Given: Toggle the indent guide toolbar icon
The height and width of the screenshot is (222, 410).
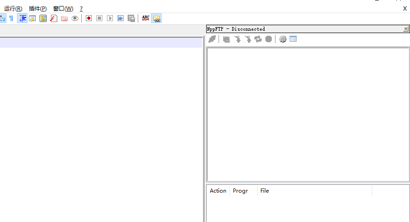Looking at the screenshot, I should [x=22, y=18].
